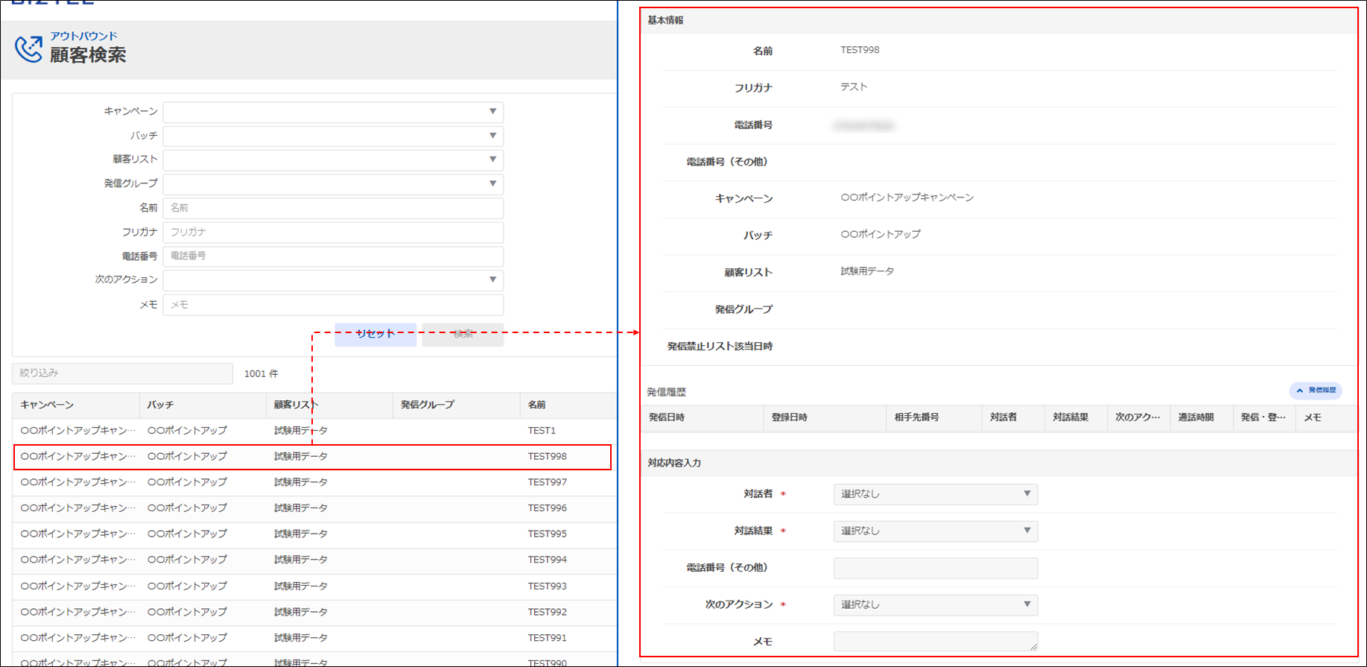Click the 発信日時 history column header
Screen dimensions: 1367x667
pyautogui.click(x=702, y=418)
